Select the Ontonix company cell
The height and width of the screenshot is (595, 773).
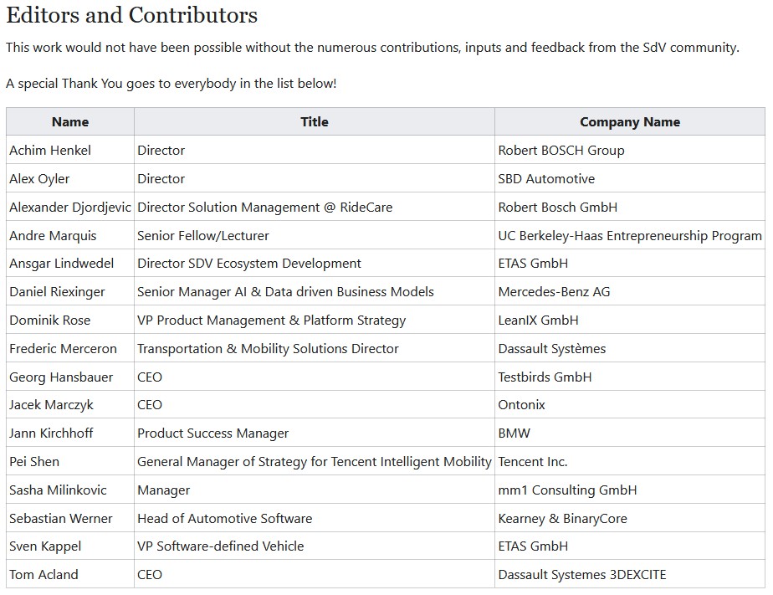(521, 405)
